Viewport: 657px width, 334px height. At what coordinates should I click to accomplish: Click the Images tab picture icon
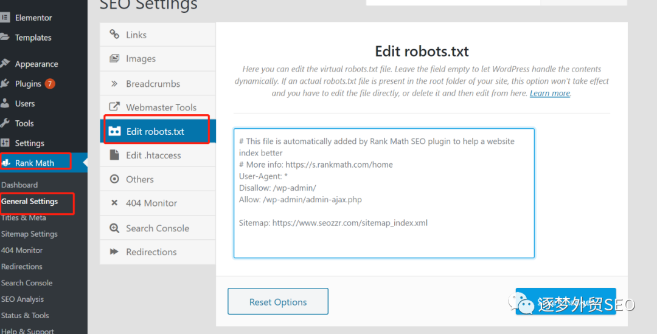[114, 58]
